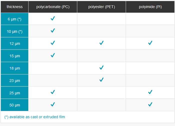Select the polycarbonate (PC) column header
175x126 pixels.
[x=53, y=7]
